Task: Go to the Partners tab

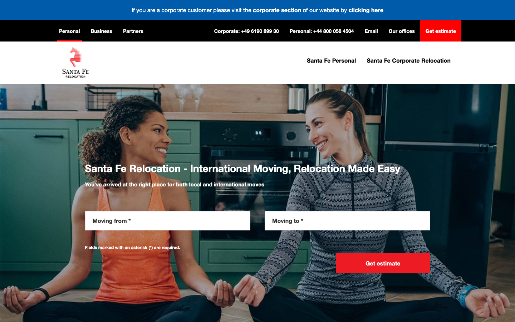Action: click(x=133, y=31)
